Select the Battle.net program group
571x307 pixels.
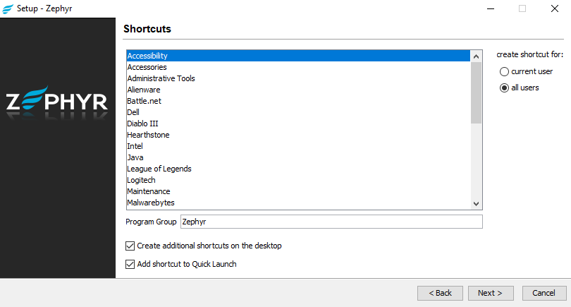(x=144, y=101)
